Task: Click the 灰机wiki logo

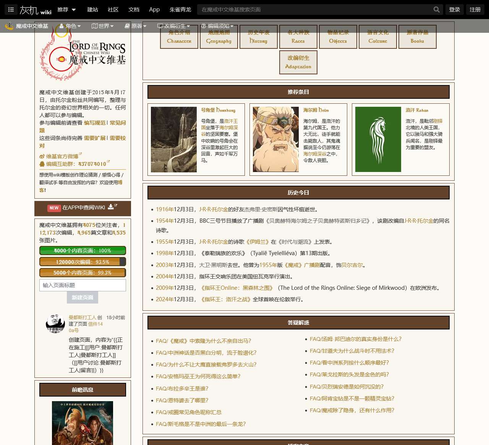Action: click(36, 10)
